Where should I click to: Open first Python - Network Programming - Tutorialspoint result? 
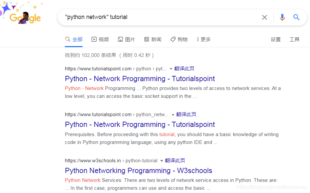140,79
